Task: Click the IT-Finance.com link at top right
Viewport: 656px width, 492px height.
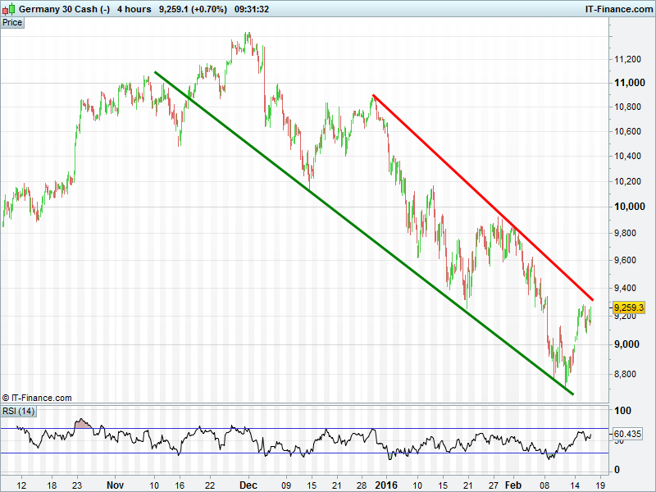Action: pyautogui.click(x=619, y=9)
